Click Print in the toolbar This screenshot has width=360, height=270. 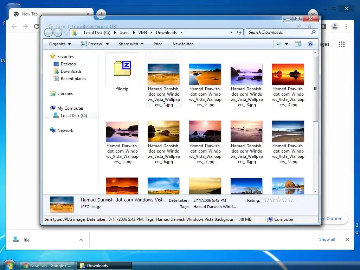tap(158, 44)
